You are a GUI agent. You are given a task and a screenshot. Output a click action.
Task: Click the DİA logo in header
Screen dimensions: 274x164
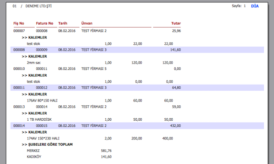coord(255,6)
